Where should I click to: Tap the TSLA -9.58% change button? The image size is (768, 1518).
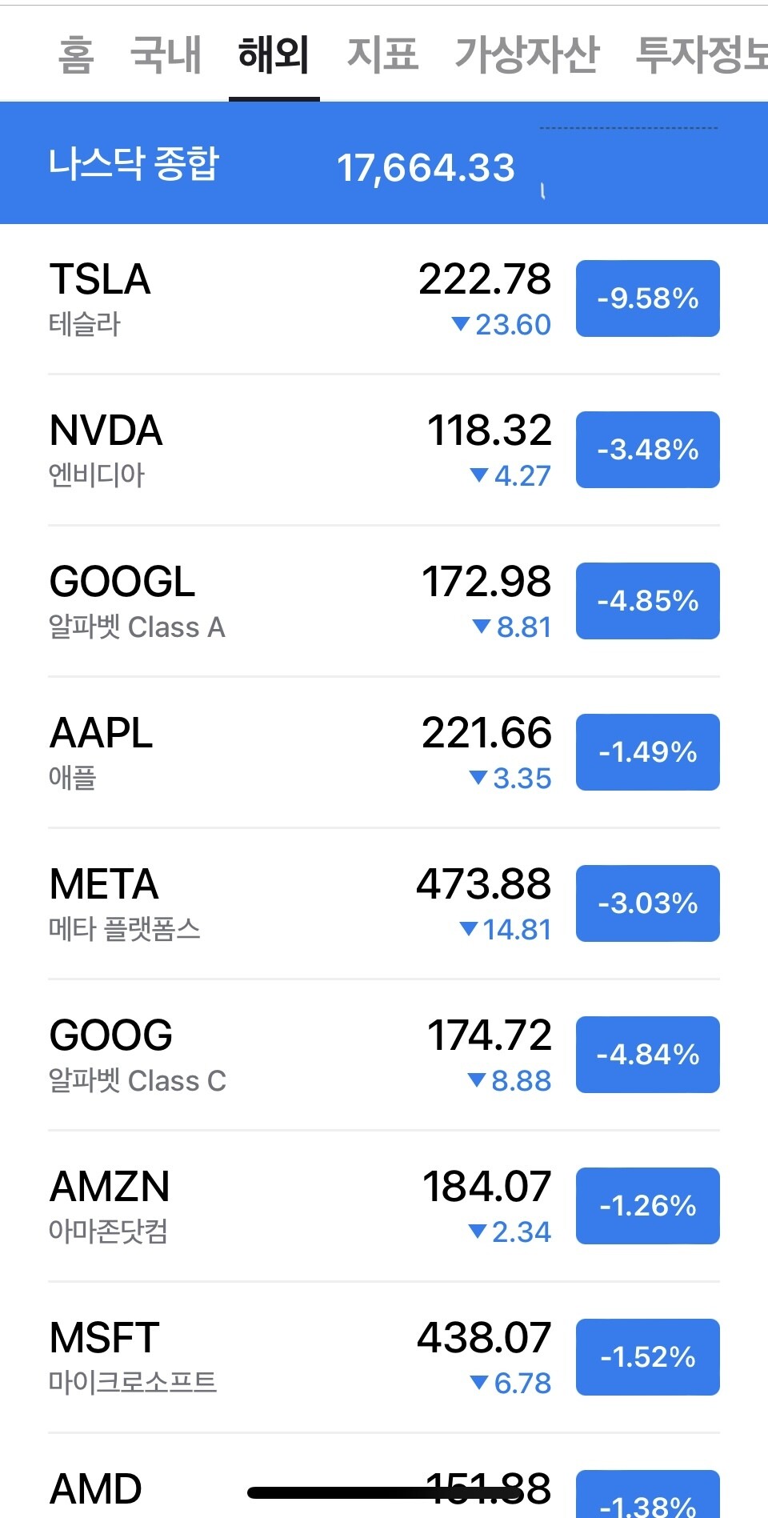(x=647, y=298)
